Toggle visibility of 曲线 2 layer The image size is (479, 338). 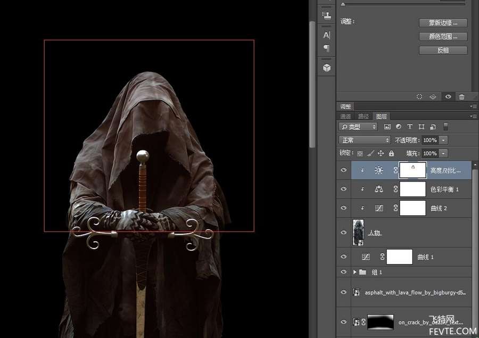coord(344,208)
